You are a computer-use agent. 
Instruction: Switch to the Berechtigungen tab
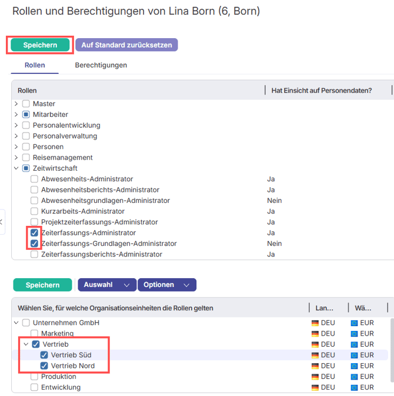tap(101, 65)
